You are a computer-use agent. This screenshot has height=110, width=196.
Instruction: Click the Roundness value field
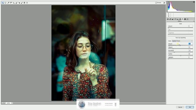[x=190, y=50]
